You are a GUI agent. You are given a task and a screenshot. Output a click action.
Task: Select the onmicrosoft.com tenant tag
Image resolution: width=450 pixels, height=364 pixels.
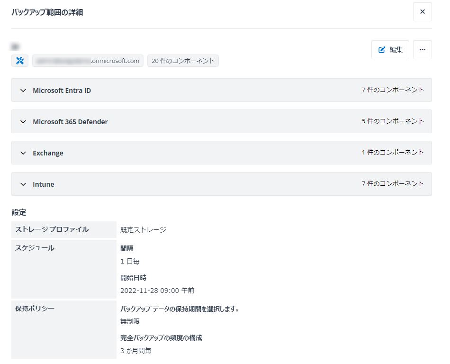[88, 61]
